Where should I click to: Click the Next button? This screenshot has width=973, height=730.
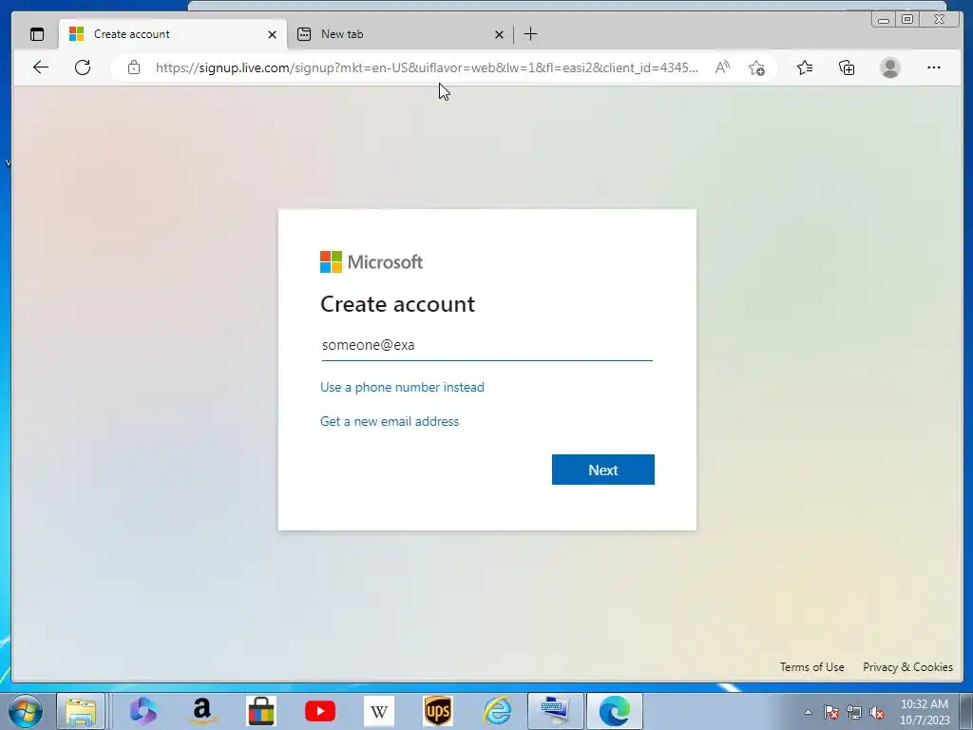click(x=603, y=470)
